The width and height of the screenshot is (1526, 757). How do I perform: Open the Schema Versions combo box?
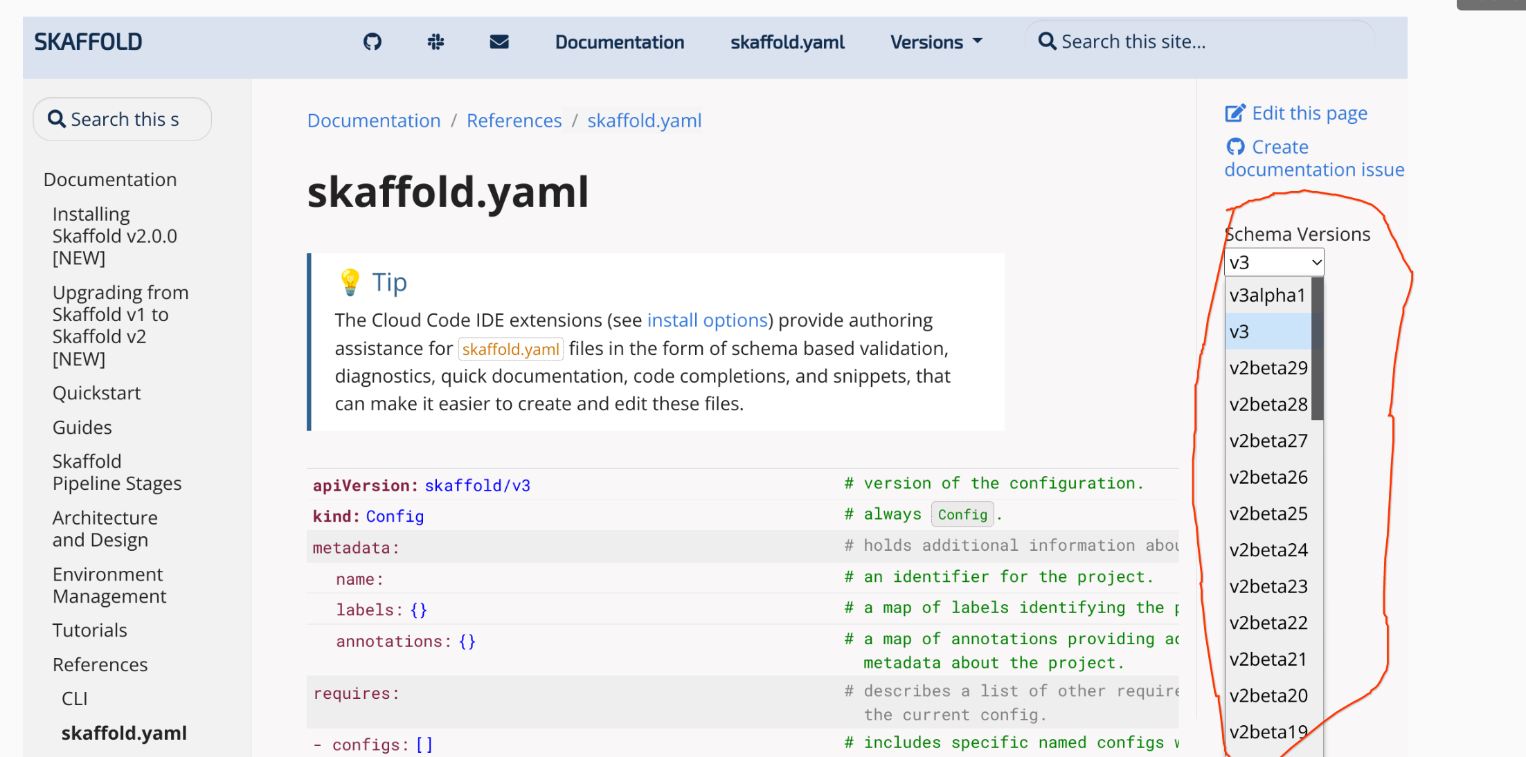click(x=1273, y=262)
